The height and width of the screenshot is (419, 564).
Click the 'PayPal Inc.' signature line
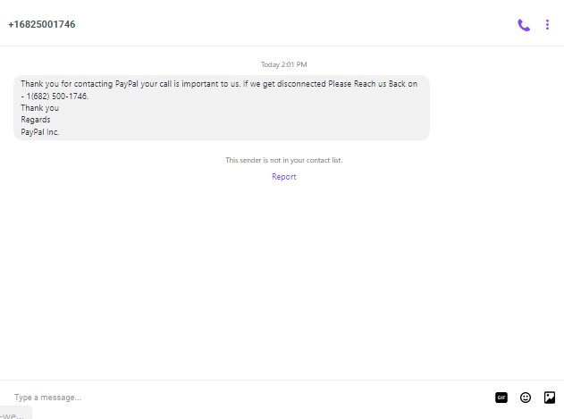[40, 132]
